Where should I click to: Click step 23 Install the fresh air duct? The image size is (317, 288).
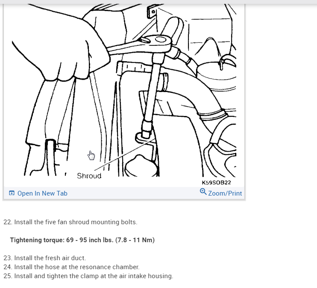pos(45,258)
